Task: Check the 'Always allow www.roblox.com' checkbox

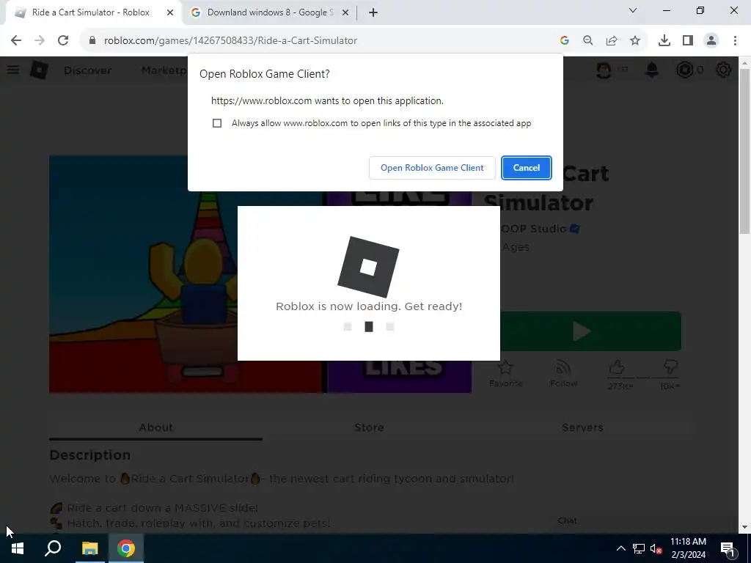Action: point(217,123)
